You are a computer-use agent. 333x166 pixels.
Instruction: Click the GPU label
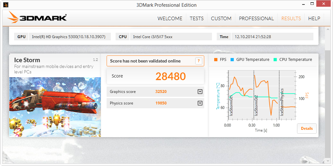[x=22, y=37]
